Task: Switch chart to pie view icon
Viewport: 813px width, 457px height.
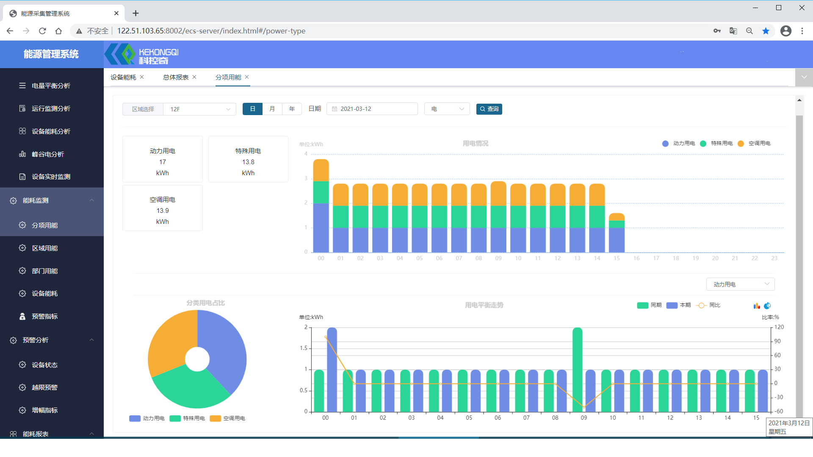Action: click(767, 306)
